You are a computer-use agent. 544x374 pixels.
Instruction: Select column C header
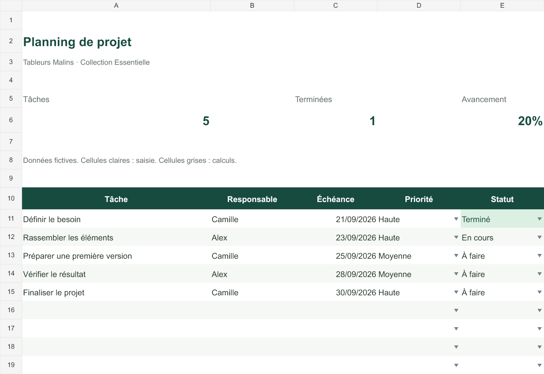[x=336, y=5]
